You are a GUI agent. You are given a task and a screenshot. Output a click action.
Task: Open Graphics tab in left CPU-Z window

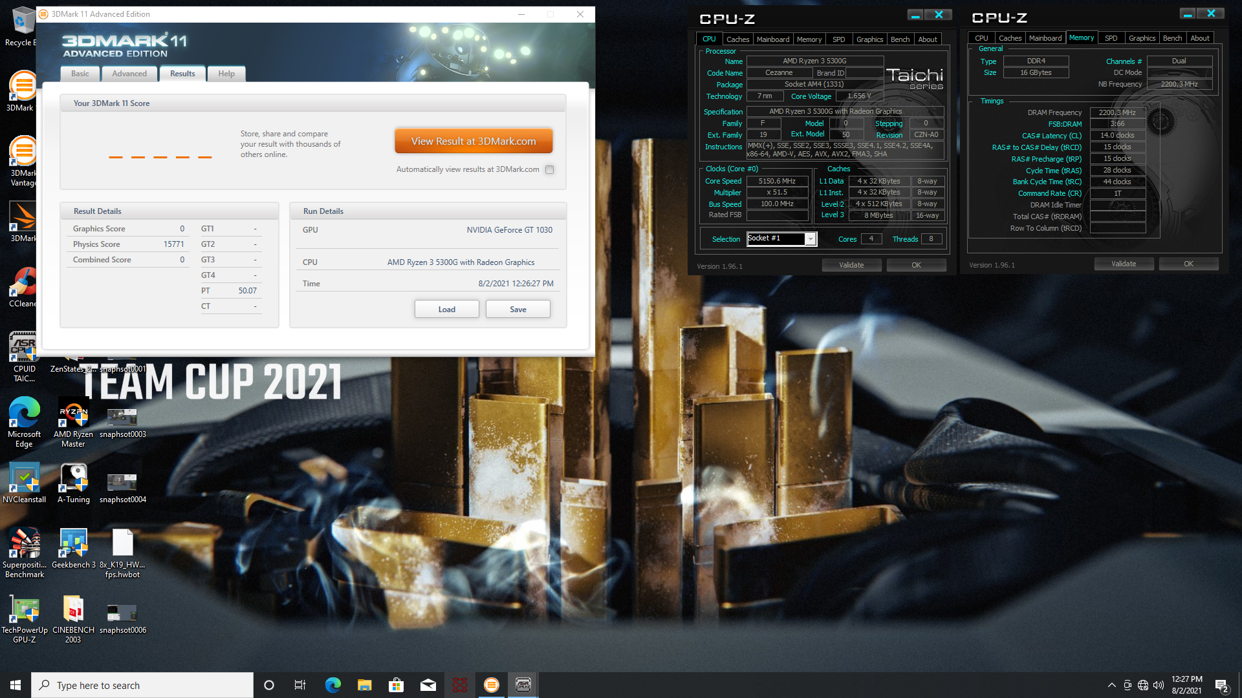tap(870, 39)
